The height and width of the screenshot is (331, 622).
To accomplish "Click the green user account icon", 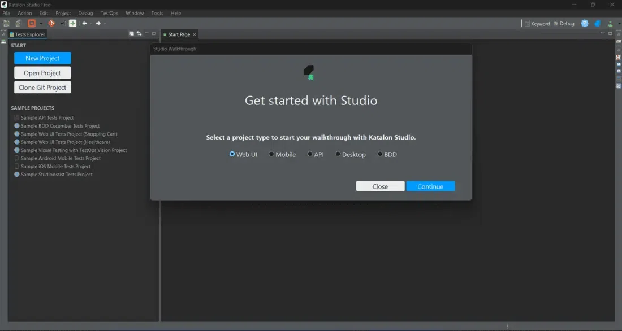I will click(610, 24).
